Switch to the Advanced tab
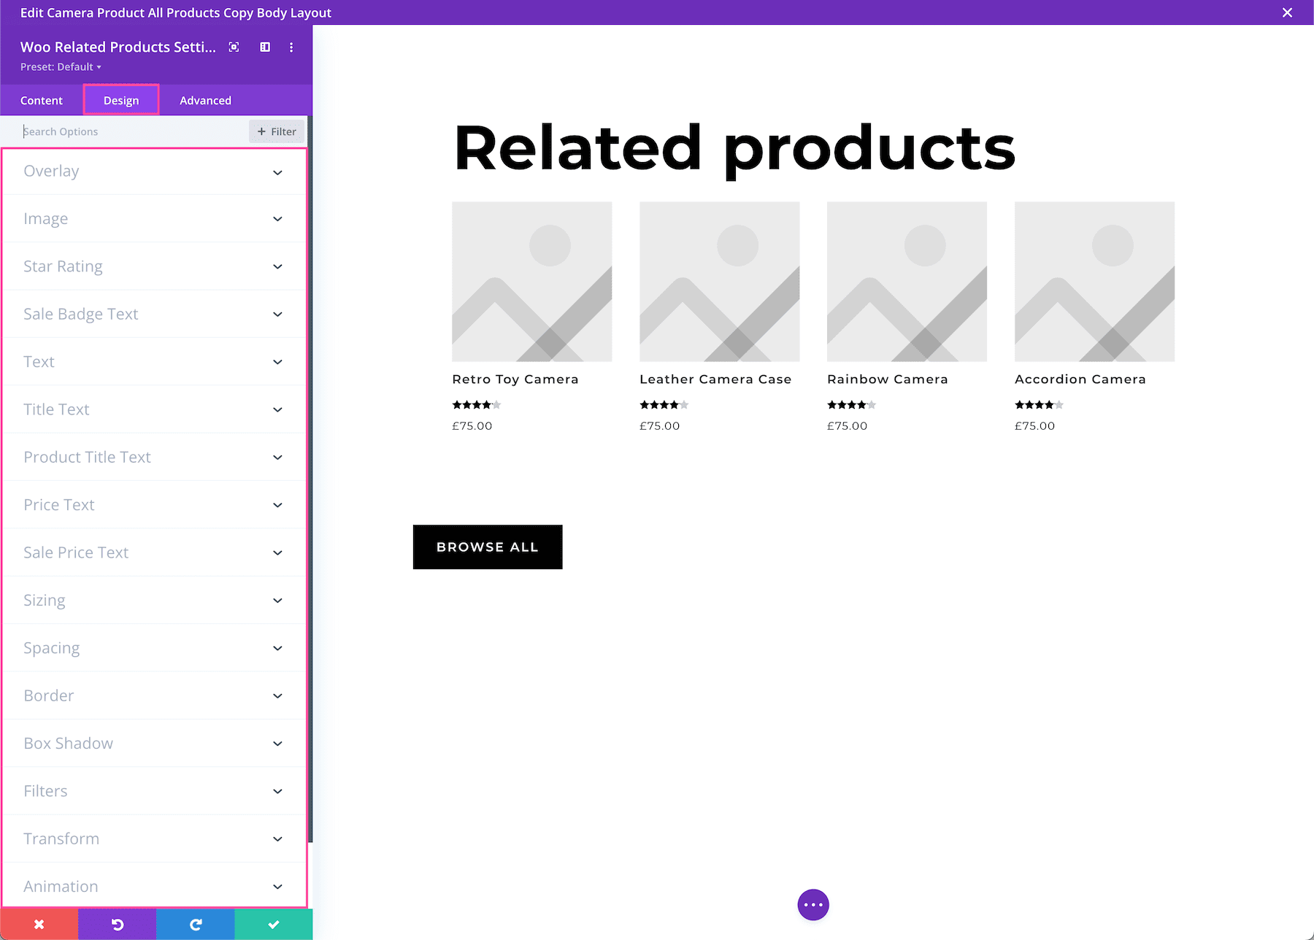Viewport: 1314px width, 940px height. point(205,100)
